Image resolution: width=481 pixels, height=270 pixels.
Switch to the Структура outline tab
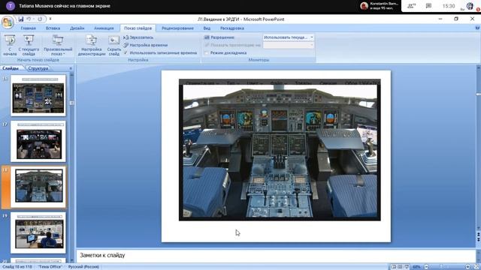click(x=38, y=68)
